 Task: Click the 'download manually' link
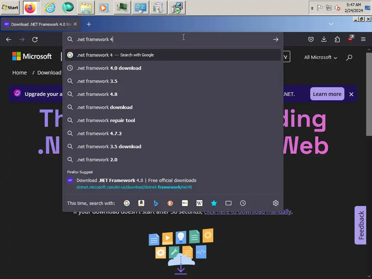[x=247, y=211]
